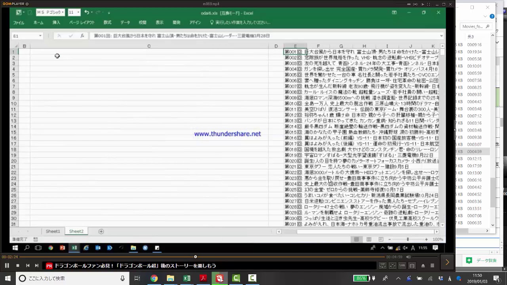This screenshot has height=285, width=507.
Task: Add a new sheet with plus button
Action: click(101, 231)
